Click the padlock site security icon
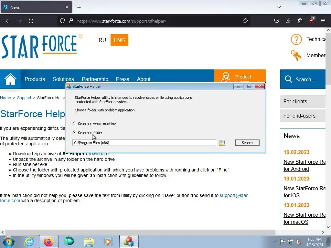This screenshot has width=331, height=248. point(71,21)
